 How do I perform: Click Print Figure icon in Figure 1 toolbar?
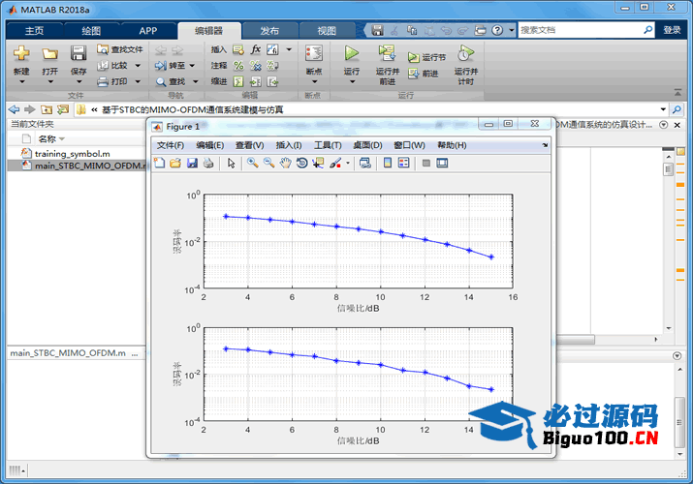(x=208, y=163)
